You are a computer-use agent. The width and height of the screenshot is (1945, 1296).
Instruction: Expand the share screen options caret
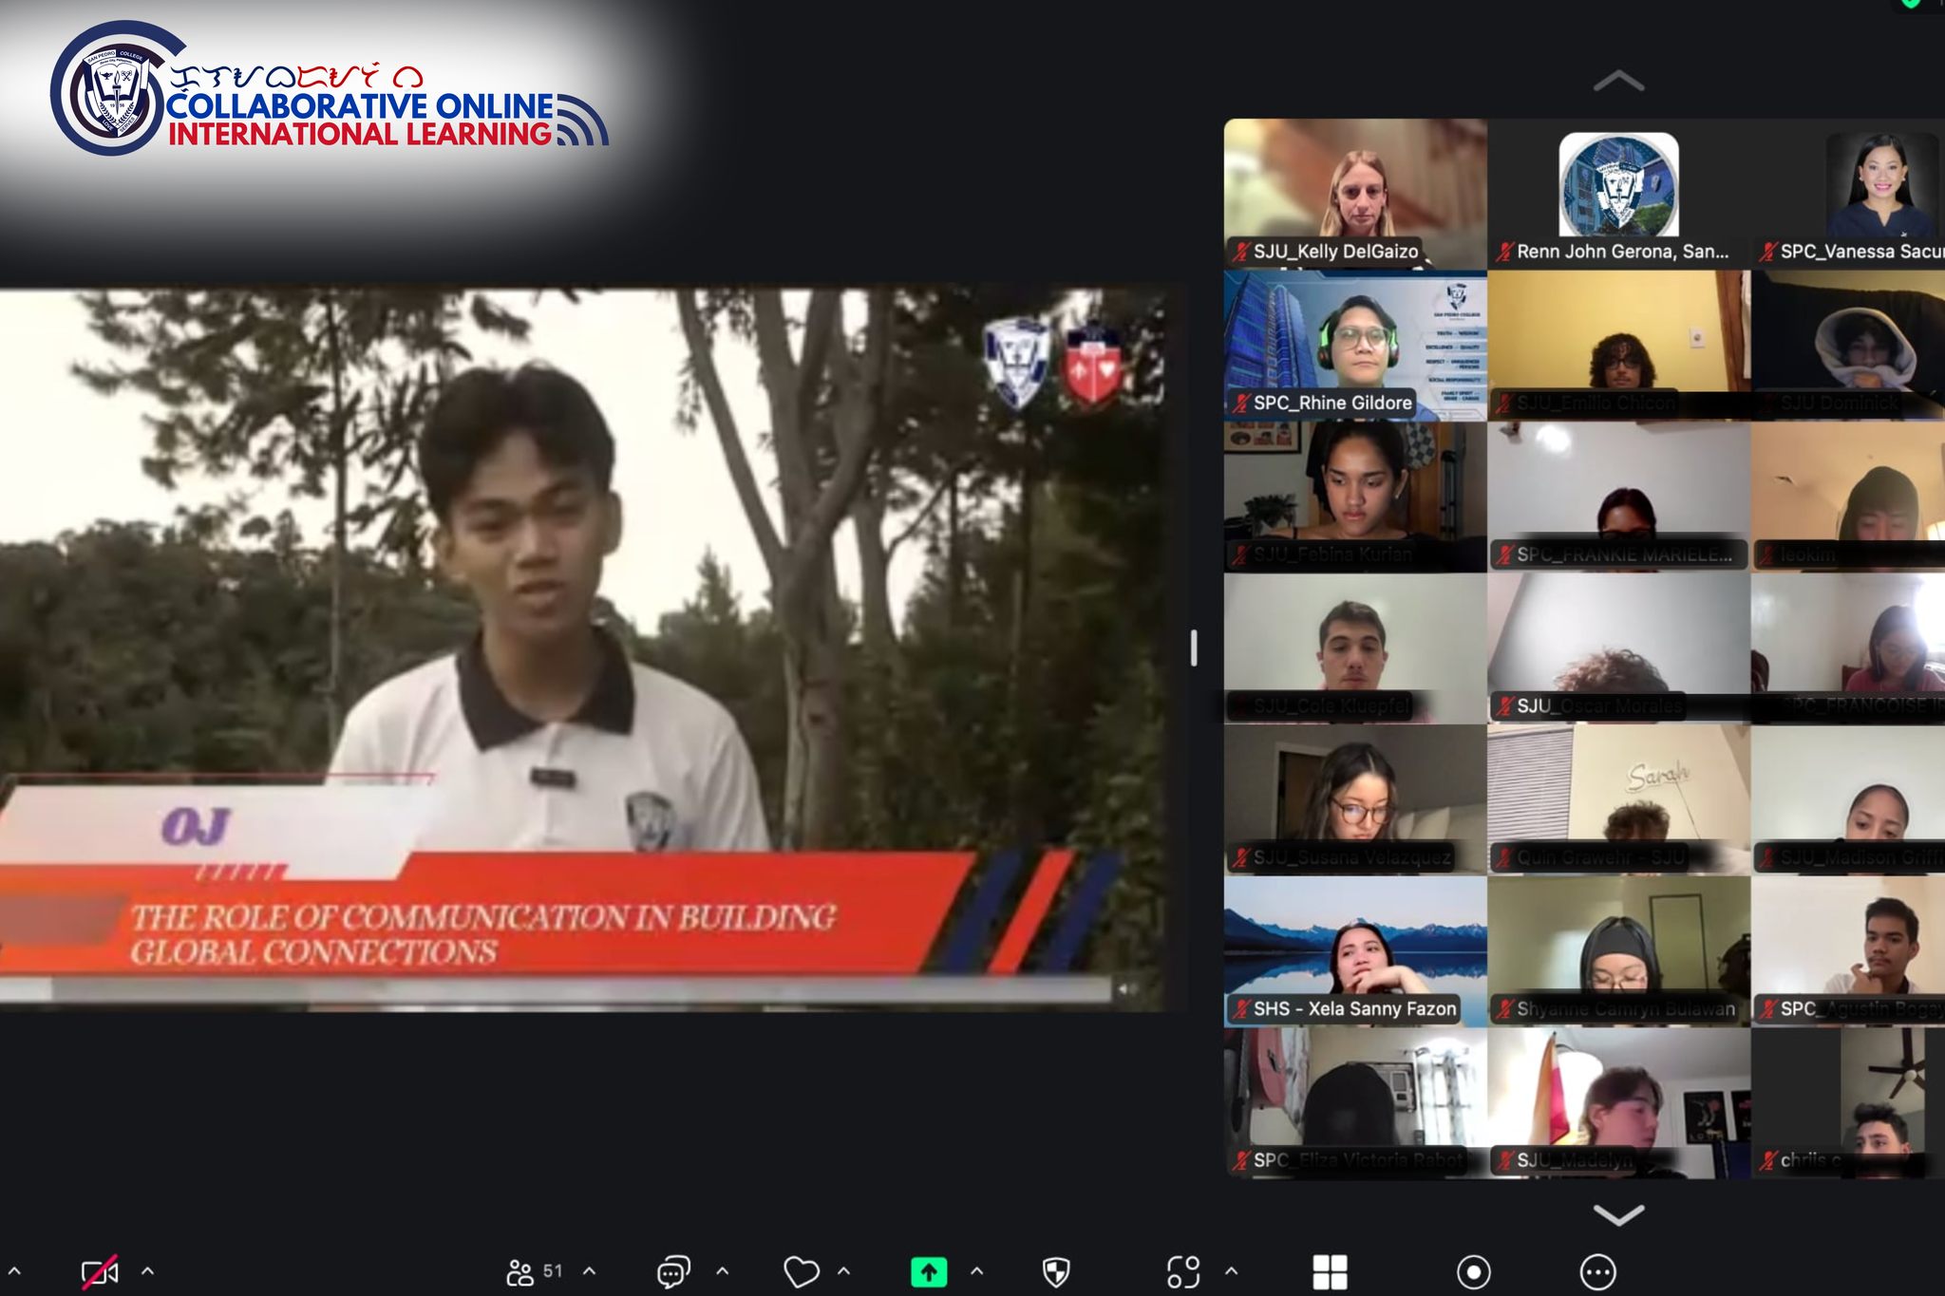[x=976, y=1270]
